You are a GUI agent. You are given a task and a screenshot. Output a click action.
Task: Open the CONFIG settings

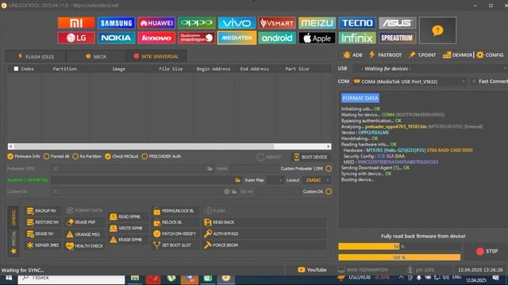point(490,55)
